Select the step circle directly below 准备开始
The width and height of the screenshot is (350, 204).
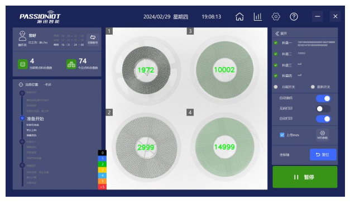[22, 141]
